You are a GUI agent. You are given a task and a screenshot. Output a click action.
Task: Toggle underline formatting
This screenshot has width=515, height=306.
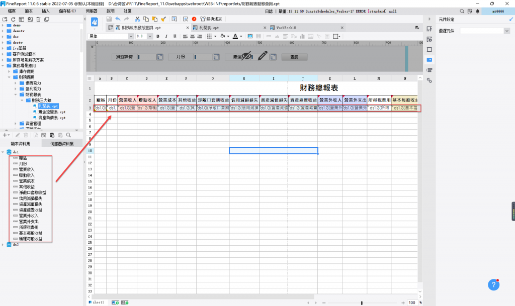click(175, 36)
